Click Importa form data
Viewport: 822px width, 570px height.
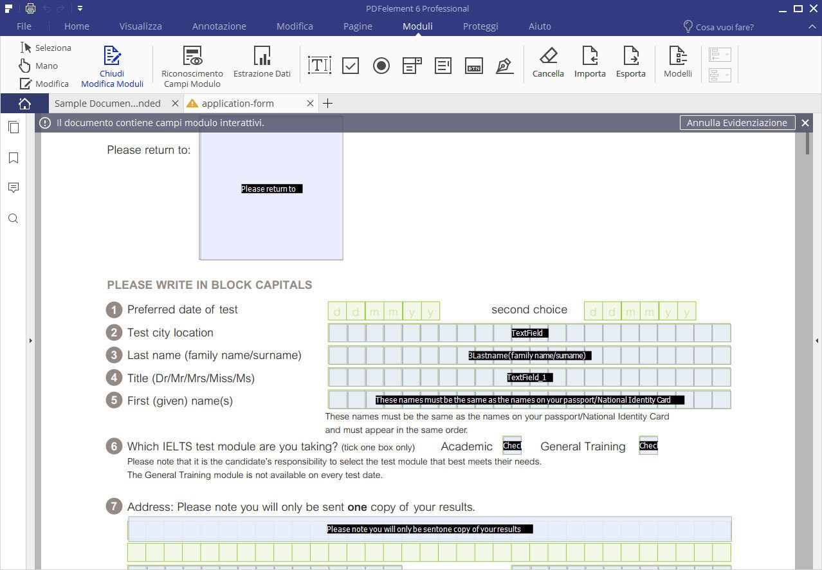pyautogui.click(x=590, y=62)
